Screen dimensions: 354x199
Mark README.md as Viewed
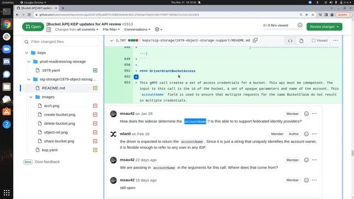[320, 40]
